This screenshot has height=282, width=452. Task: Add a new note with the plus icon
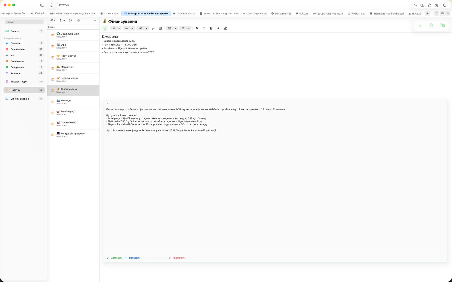95,20
